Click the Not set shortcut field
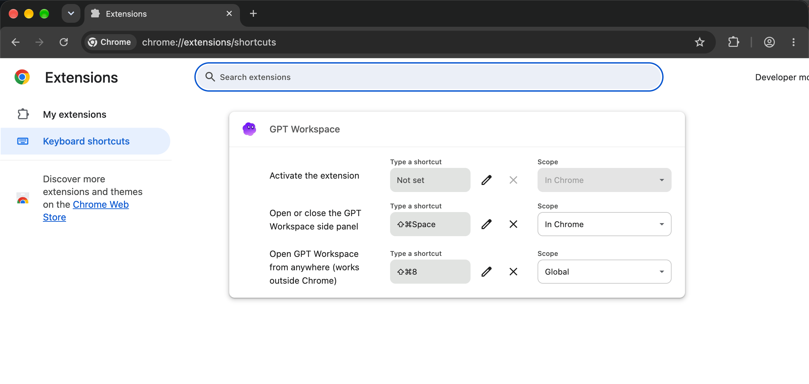This screenshot has height=384, width=809. (x=430, y=180)
